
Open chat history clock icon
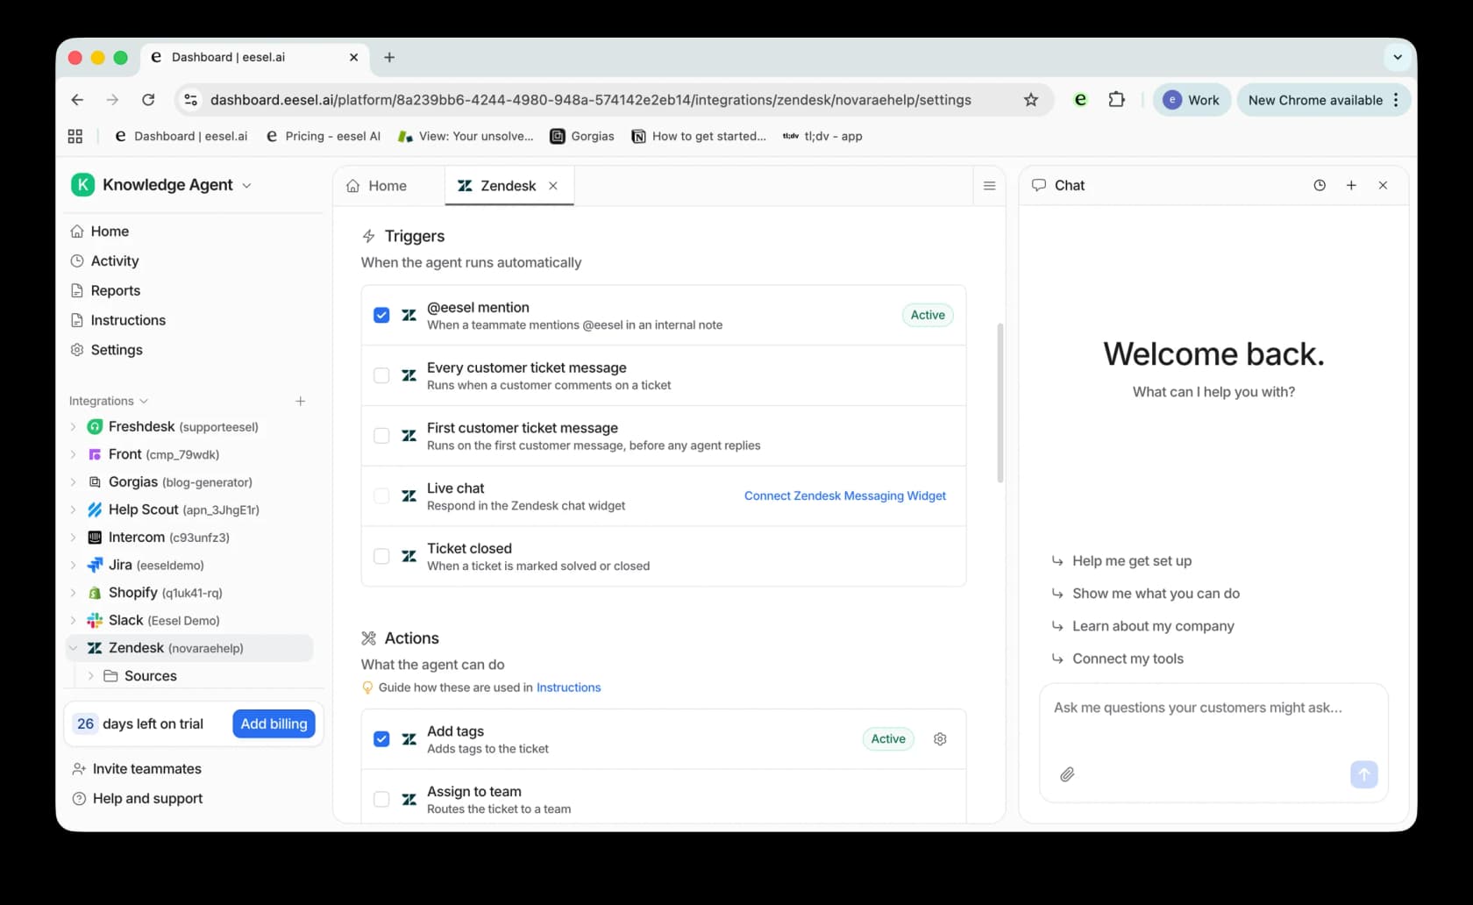1320,185
